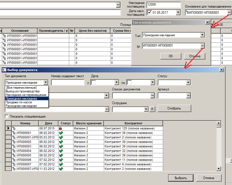Click Номер содержит текст input field
Screen dimensions: 232x185
point(68,83)
